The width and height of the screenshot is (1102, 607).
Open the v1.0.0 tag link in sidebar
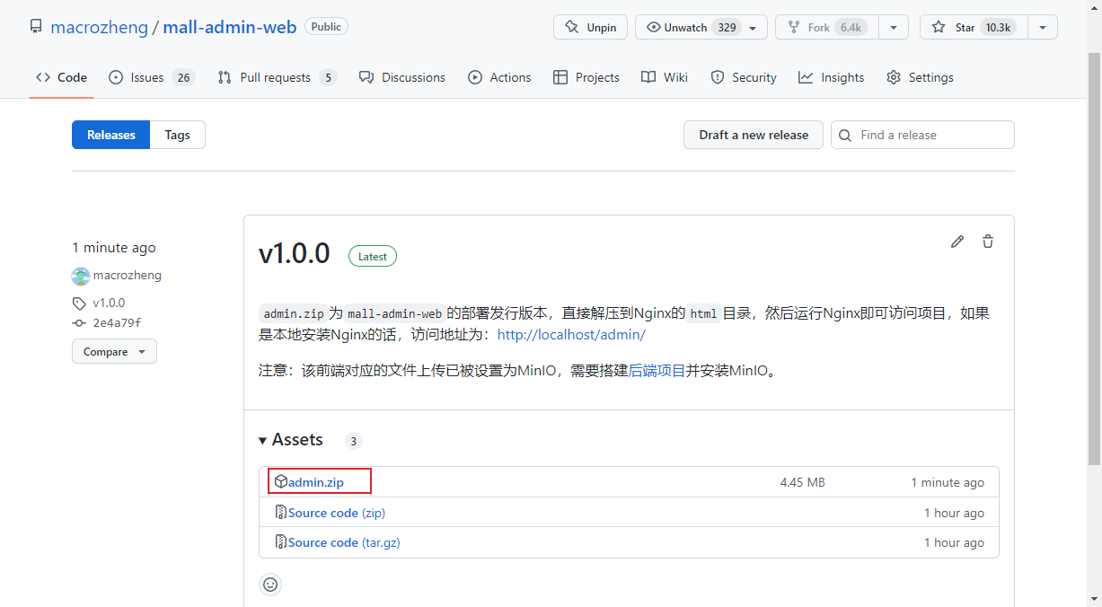tap(109, 303)
